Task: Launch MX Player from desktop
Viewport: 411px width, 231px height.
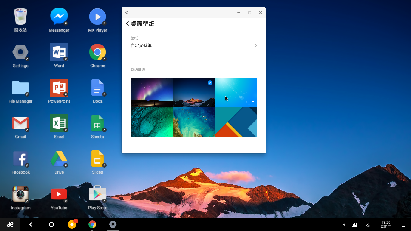Action: [97, 17]
